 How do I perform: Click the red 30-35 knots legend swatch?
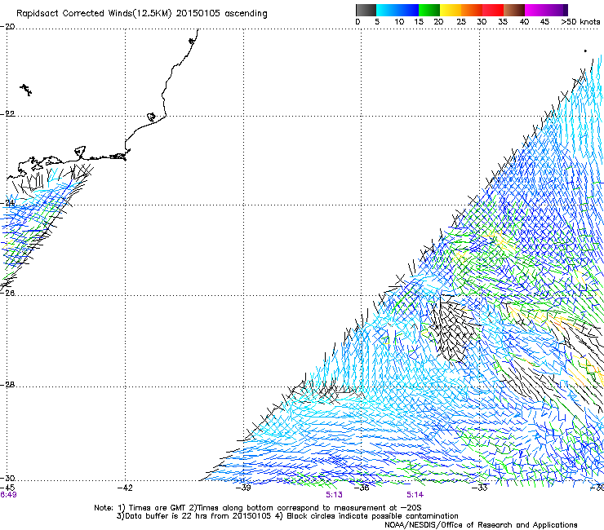point(493,10)
